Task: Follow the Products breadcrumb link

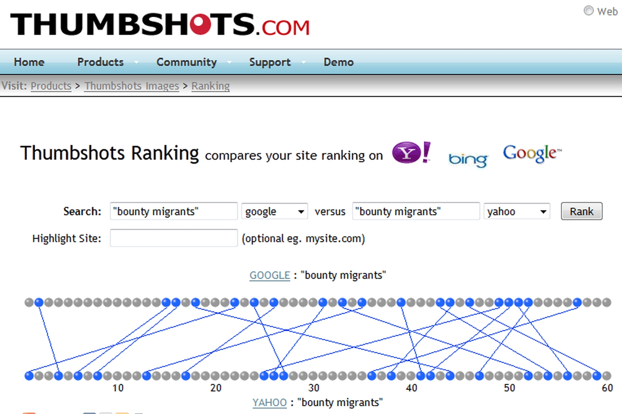Action: (x=51, y=86)
